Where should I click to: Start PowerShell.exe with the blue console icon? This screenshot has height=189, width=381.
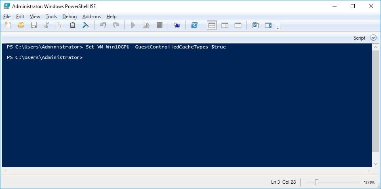pos(194,25)
